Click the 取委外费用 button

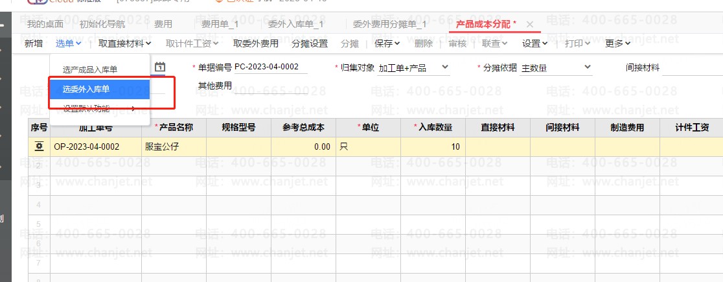click(256, 43)
